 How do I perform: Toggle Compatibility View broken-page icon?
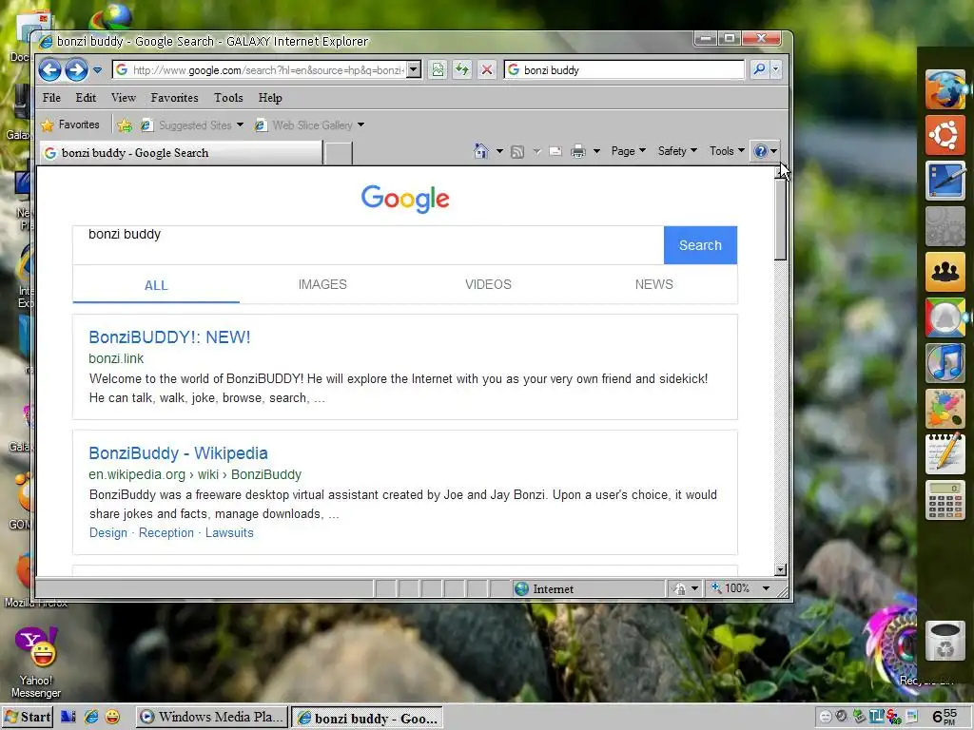[438, 69]
